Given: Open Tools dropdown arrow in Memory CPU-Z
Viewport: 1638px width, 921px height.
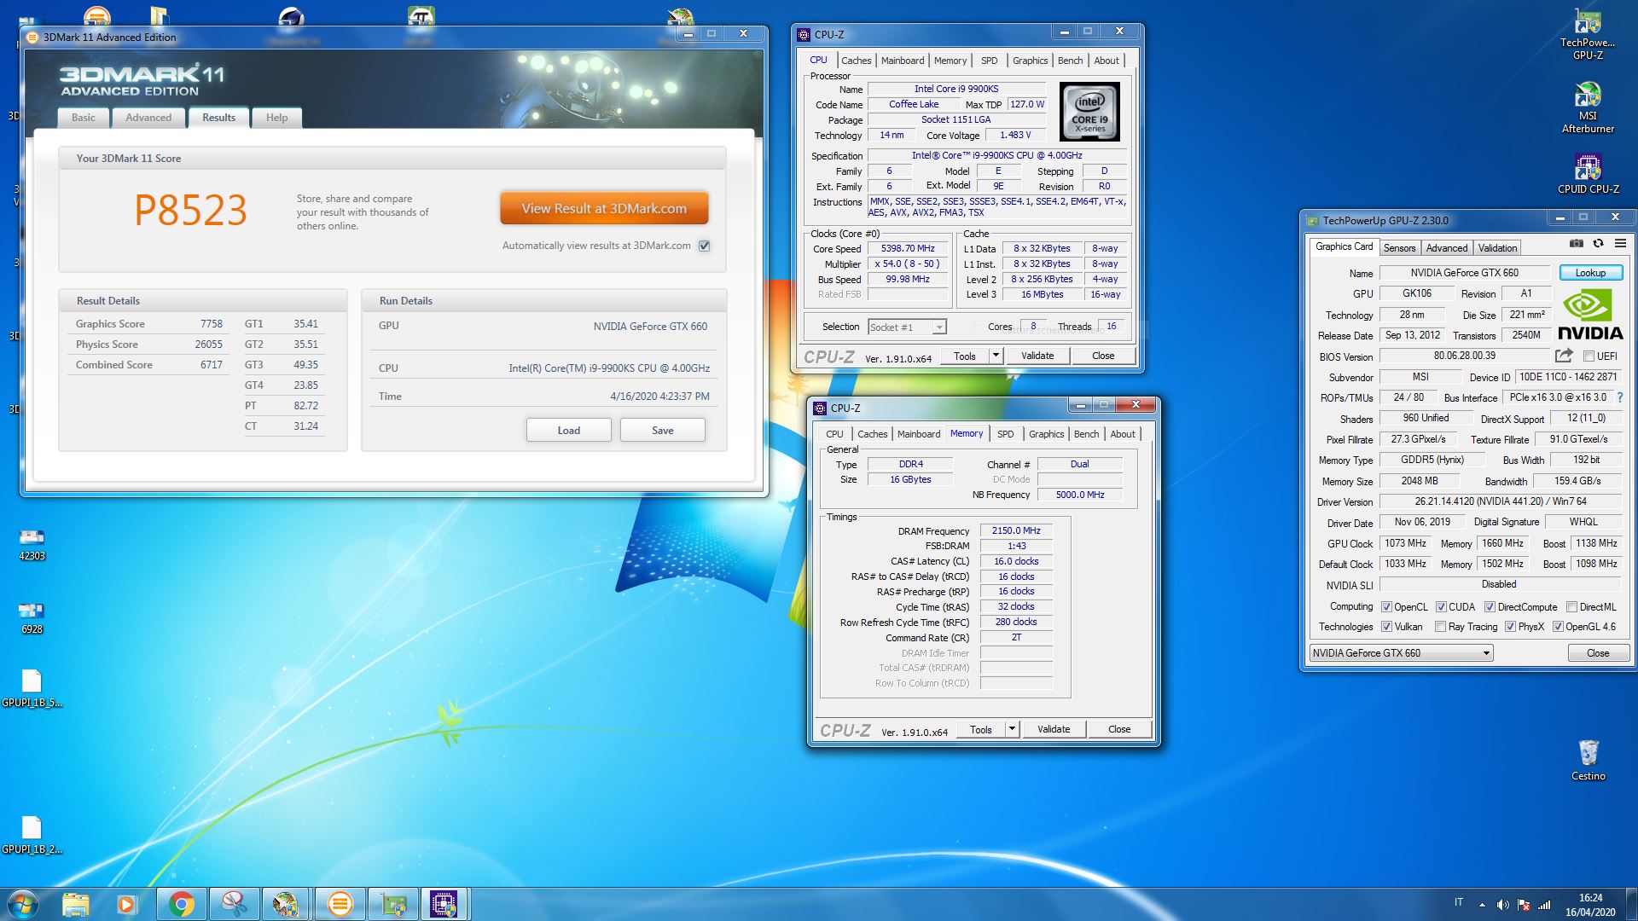Looking at the screenshot, I should (x=1012, y=729).
